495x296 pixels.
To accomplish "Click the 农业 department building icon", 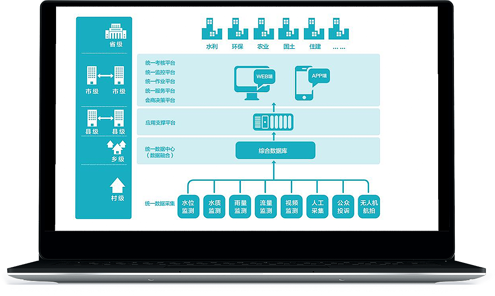I will pos(263,28).
